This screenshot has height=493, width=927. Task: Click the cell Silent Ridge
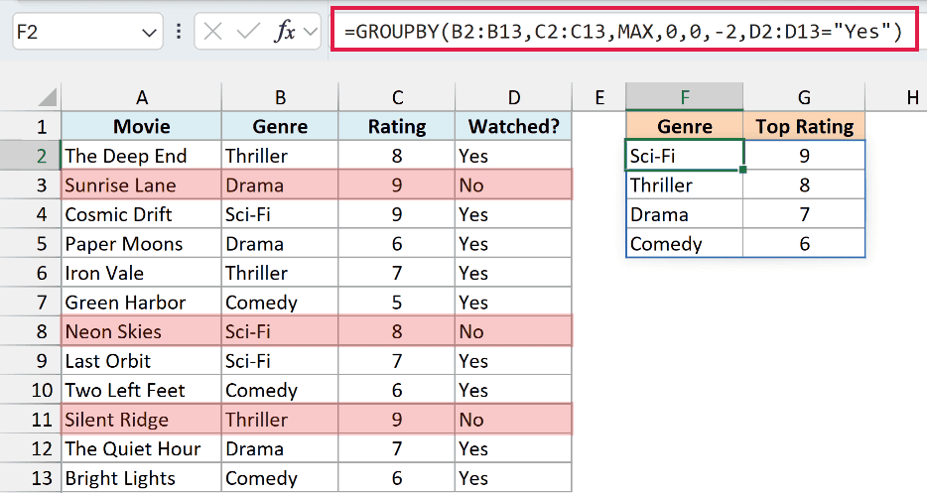click(x=141, y=420)
